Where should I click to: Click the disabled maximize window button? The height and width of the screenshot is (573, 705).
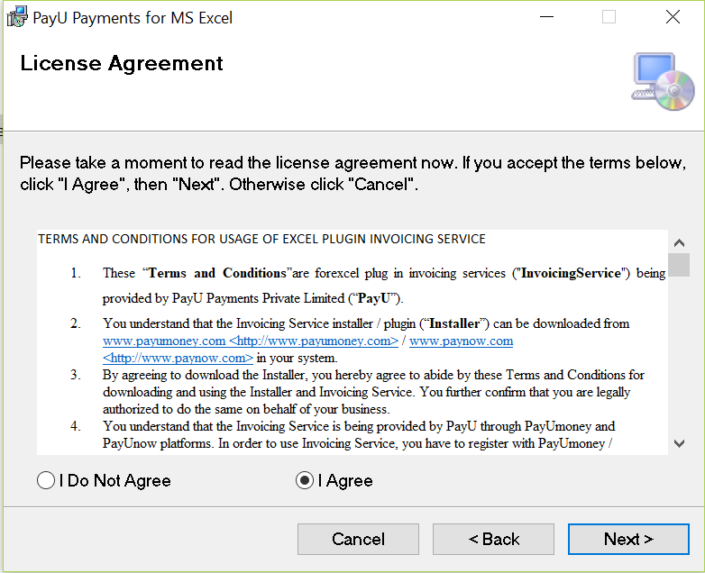point(609,17)
